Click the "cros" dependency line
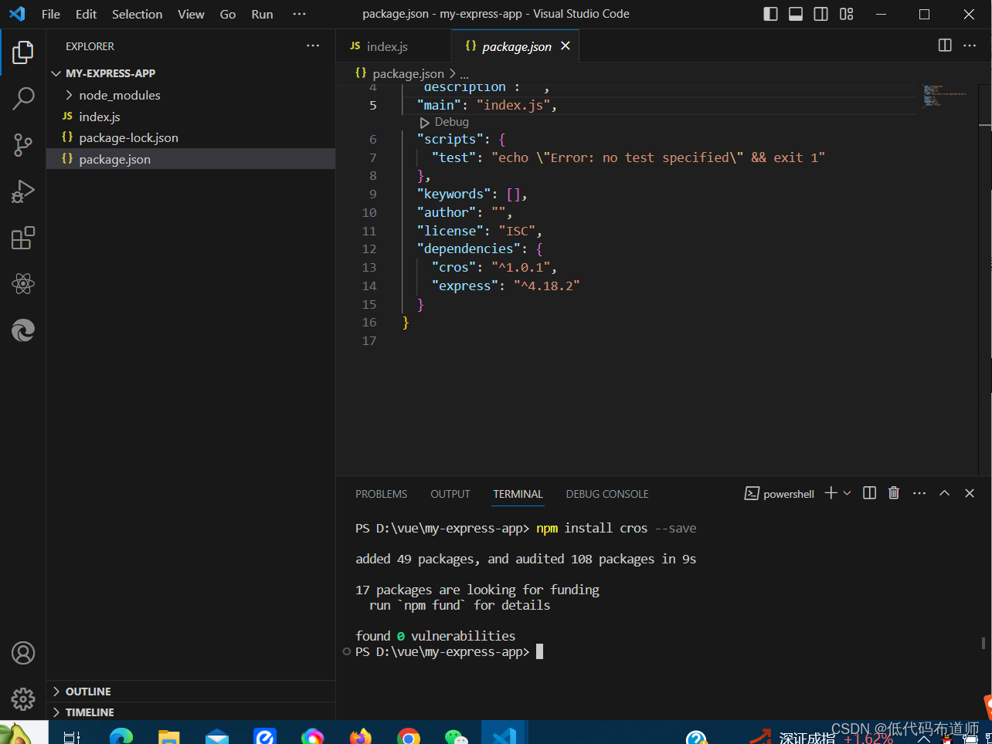 point(494,267)
